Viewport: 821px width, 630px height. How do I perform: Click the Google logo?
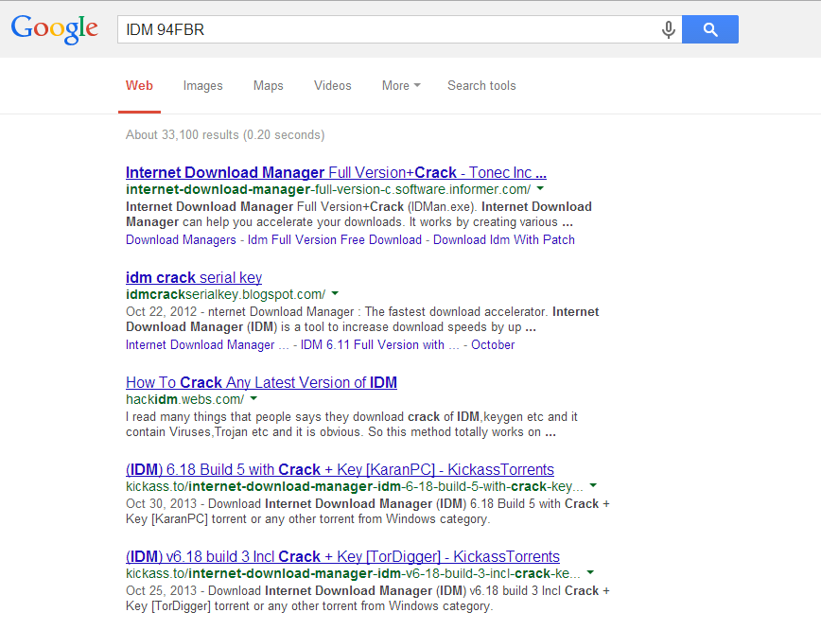click(x=55, y=28)
